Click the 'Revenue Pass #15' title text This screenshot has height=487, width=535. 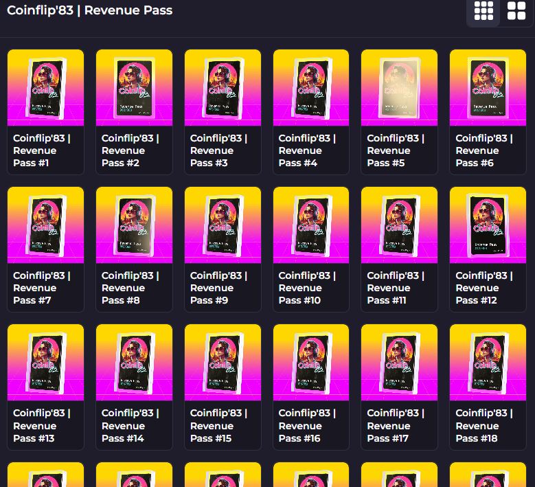(218, 426)
